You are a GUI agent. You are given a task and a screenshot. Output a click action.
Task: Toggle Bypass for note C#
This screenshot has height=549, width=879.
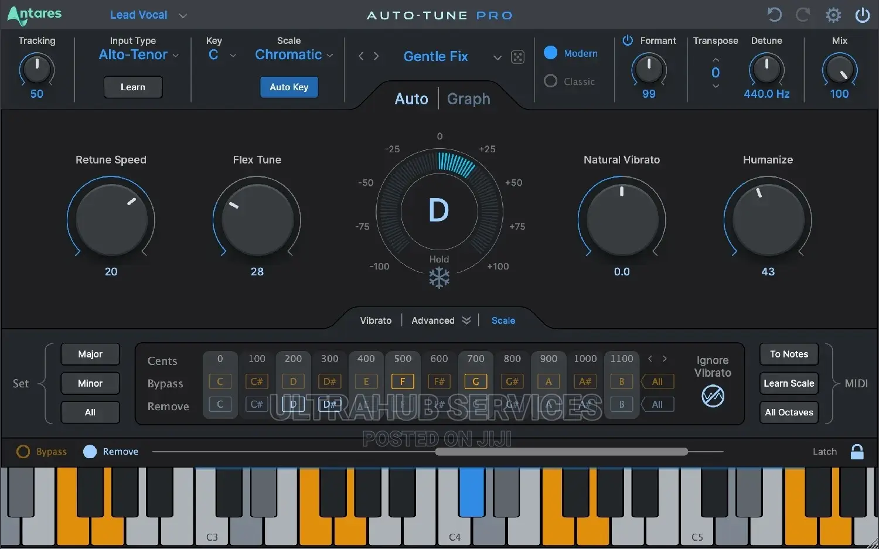(x=257, y=381)
